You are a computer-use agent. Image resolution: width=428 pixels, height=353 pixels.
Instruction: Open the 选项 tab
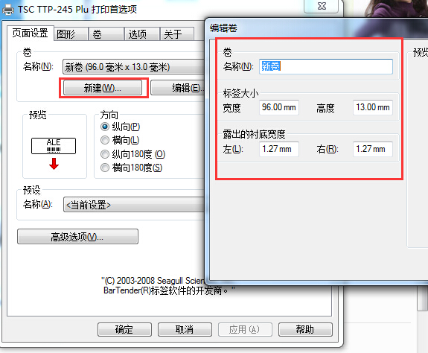coord(142,34)
